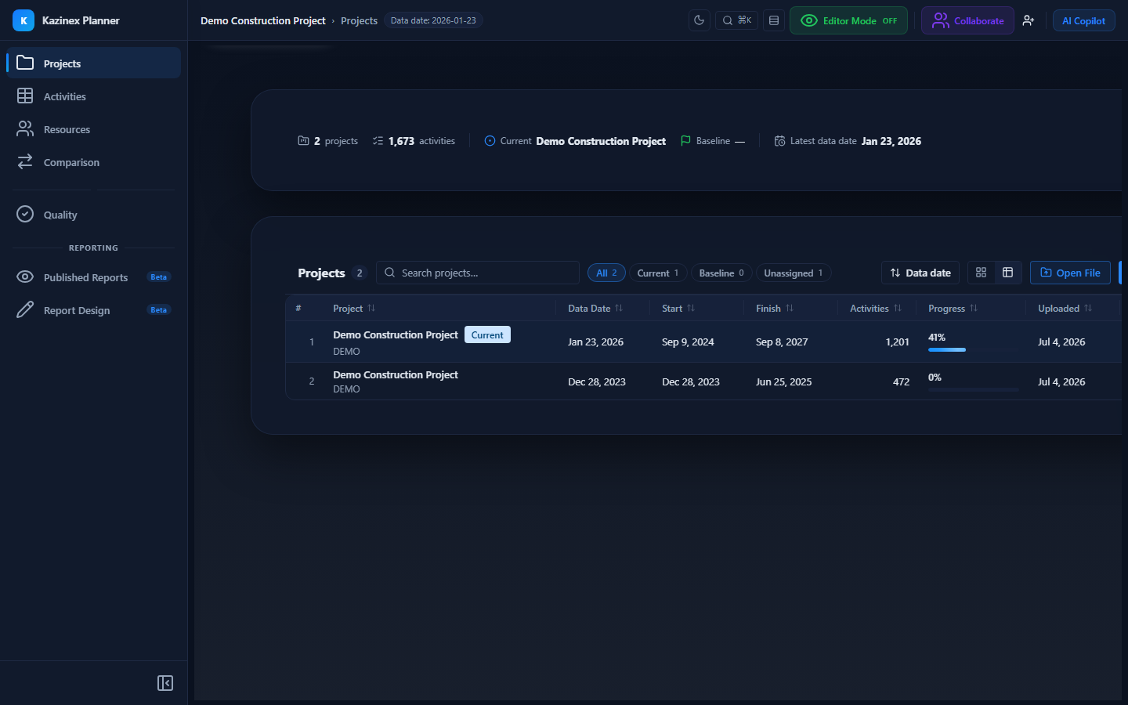Open Published Reports

click(x=94, y=277)
